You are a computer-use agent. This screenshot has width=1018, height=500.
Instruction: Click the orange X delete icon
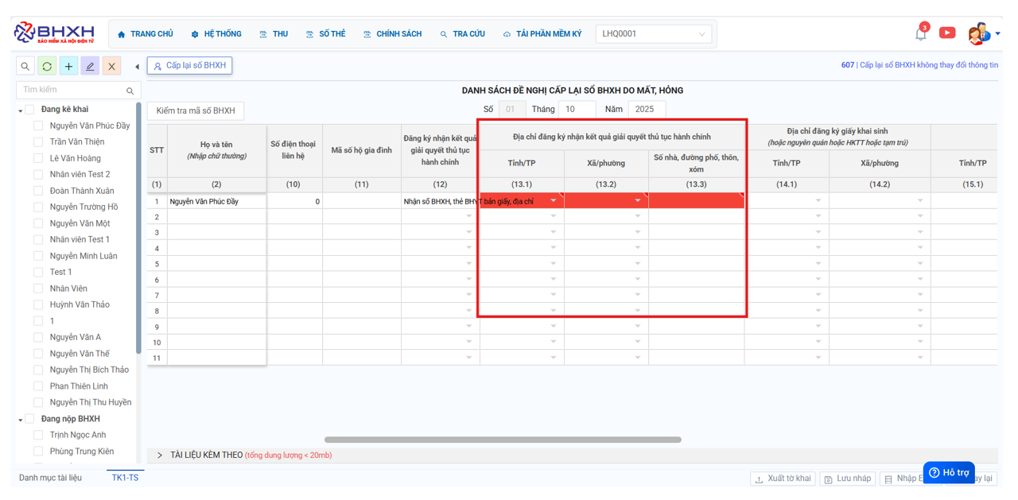111,67
